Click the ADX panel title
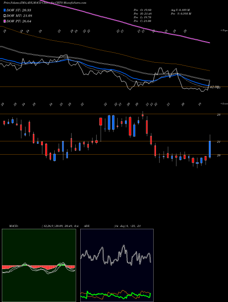Image resolution: width=228 pixels, height=302 pixels. coord(87,226)
